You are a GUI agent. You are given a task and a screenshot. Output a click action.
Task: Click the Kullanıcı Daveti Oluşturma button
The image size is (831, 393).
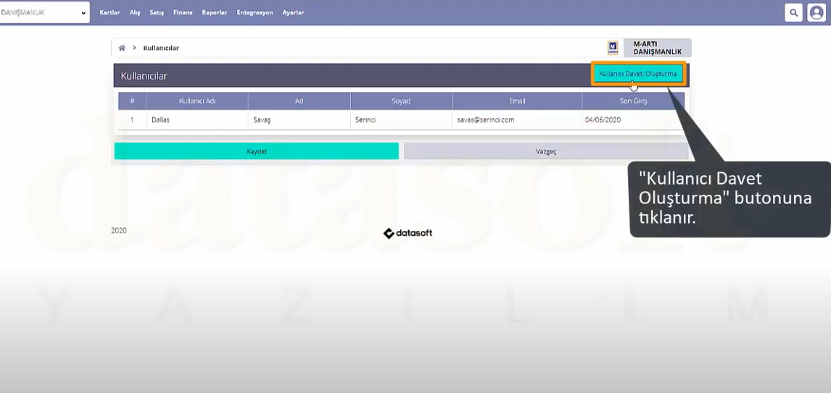click(x=637, y=74)
